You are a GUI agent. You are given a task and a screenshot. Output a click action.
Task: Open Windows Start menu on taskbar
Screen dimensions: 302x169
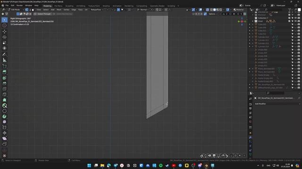pos(89,166)
